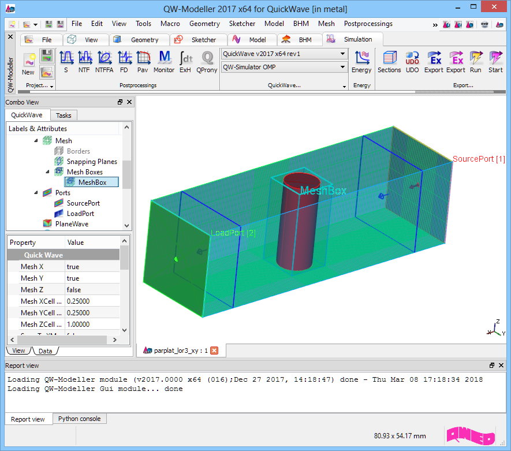Open the QW-Simulator OMP dropdown
Screen dimensions: 511x451
(284, 68)
